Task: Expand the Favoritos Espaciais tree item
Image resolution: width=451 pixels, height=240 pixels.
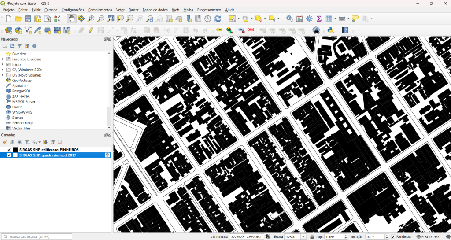Action: [x=3, y=59]
